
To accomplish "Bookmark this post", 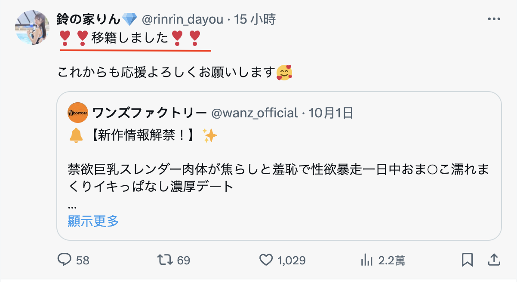I will (x=467, y=260).
